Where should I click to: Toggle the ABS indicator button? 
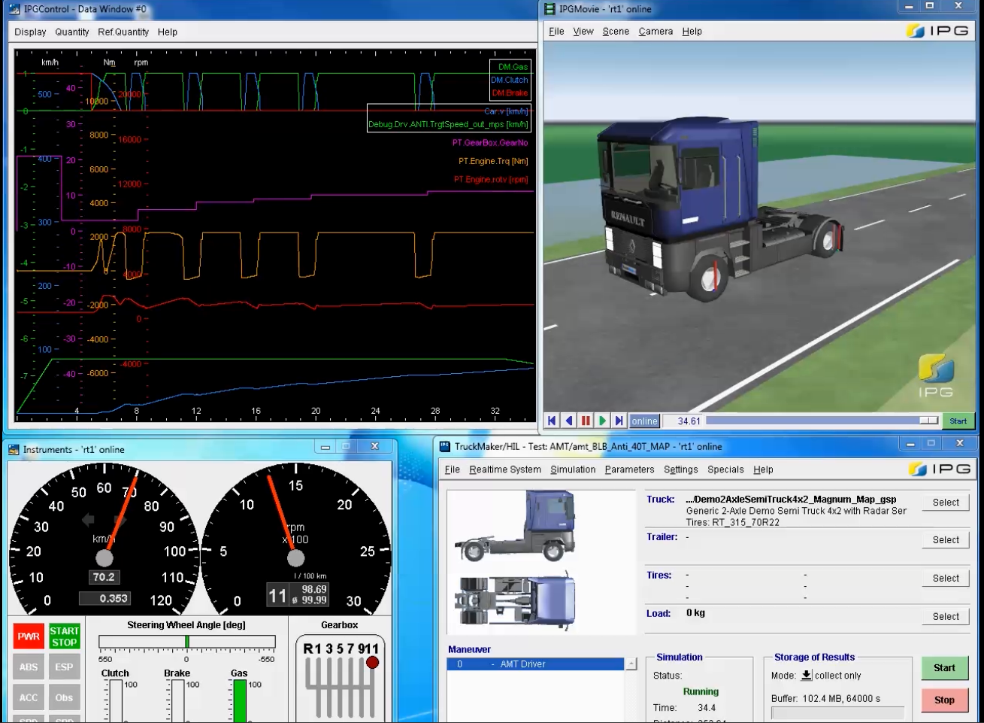point(29,667)
